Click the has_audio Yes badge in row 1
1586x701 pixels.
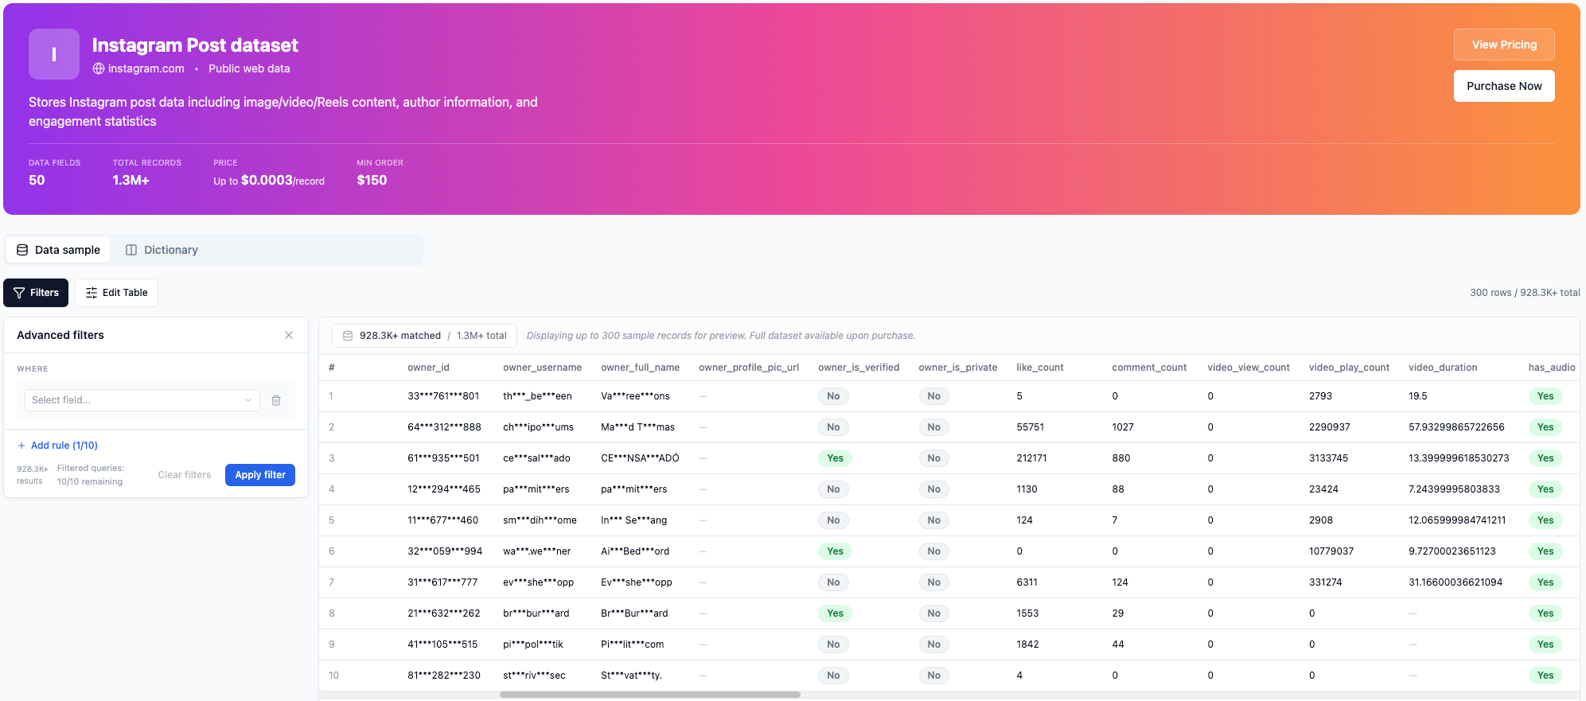pyautogui.click(x=1545, y=396)
